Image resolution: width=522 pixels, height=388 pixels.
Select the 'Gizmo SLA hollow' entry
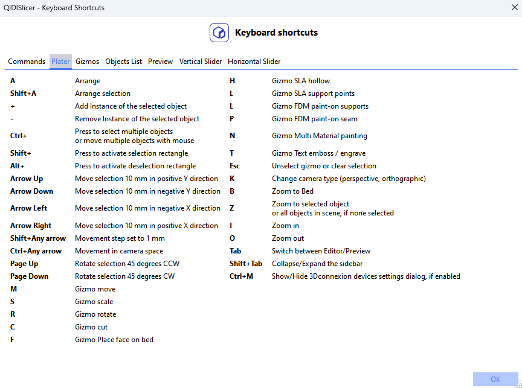301,81
